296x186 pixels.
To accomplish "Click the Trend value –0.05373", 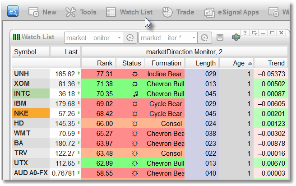I will [271, 74].
